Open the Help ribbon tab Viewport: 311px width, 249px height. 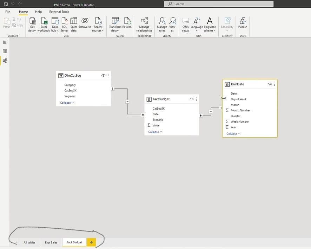click(38, 12)
